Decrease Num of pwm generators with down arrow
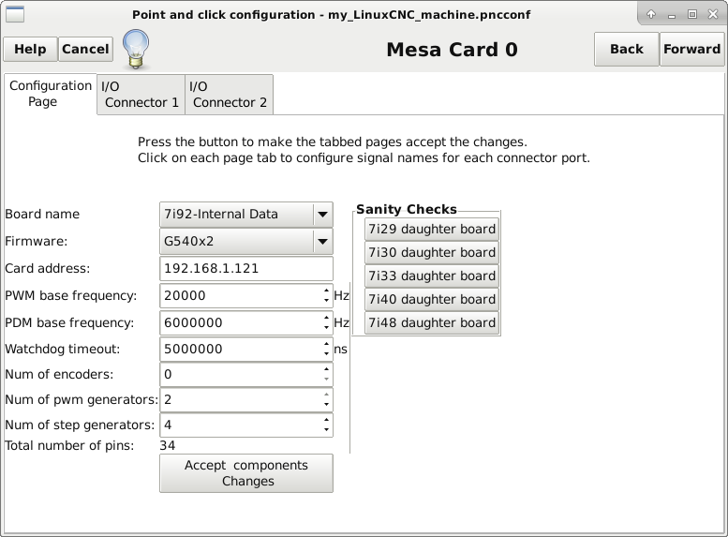Image resolution: width=728 pixels, height=537 pixels. click(x=326, y=405)
